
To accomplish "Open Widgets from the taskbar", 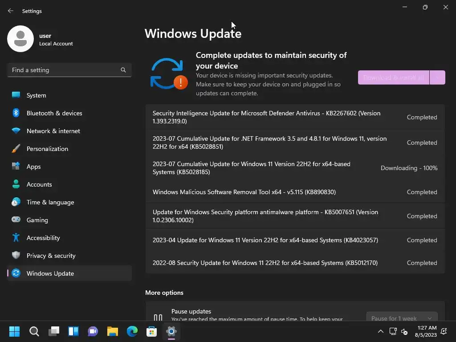I will (x=73, y=331).
